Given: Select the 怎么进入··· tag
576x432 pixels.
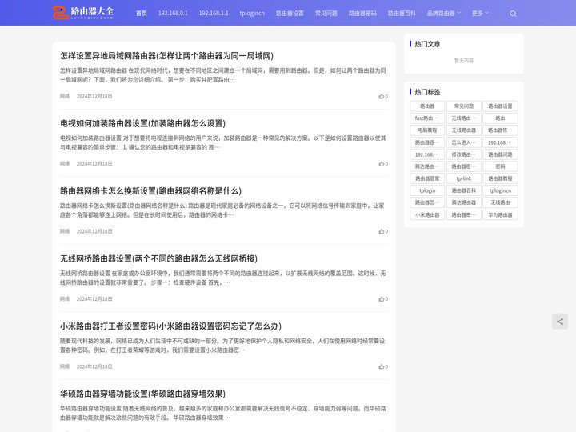Looking at the screenshot, I should pos(463,142).
